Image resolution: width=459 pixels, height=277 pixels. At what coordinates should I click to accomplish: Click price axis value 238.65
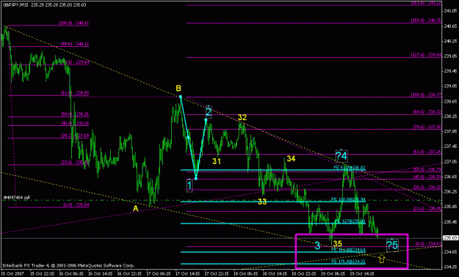tap(449, 101)
